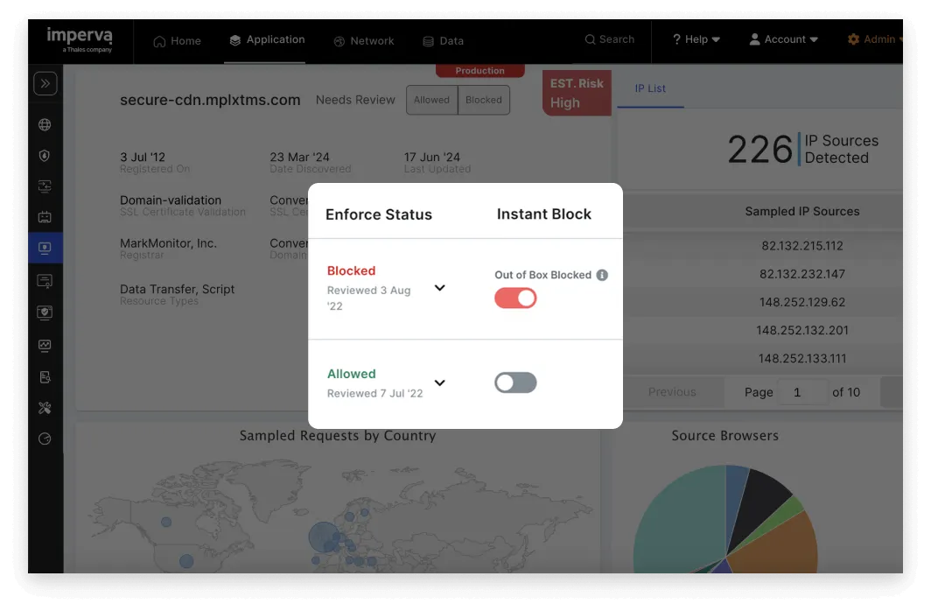Select IP 148.252.133.111

[x=802, y=359]
